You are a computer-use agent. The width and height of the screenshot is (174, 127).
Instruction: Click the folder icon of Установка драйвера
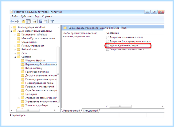[23, 105]
